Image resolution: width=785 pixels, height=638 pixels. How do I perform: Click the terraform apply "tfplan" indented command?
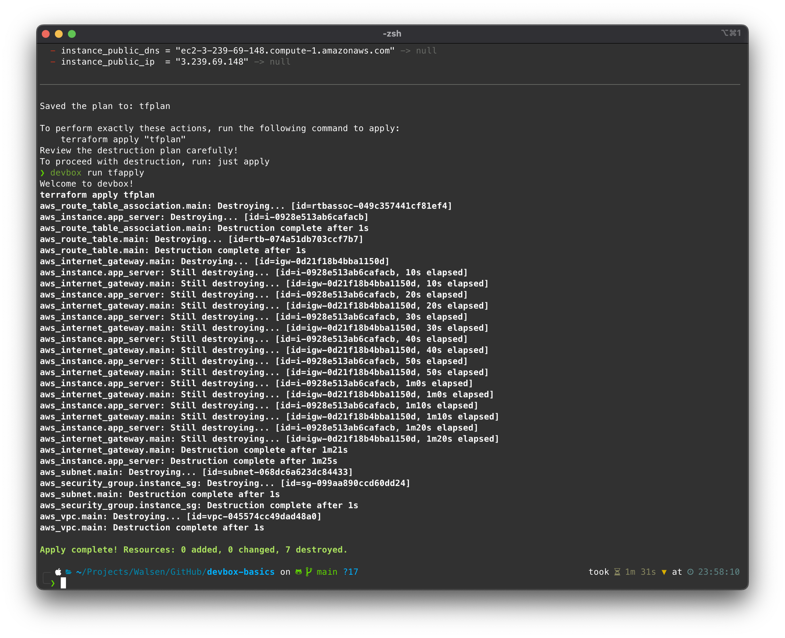click(123, 139)
